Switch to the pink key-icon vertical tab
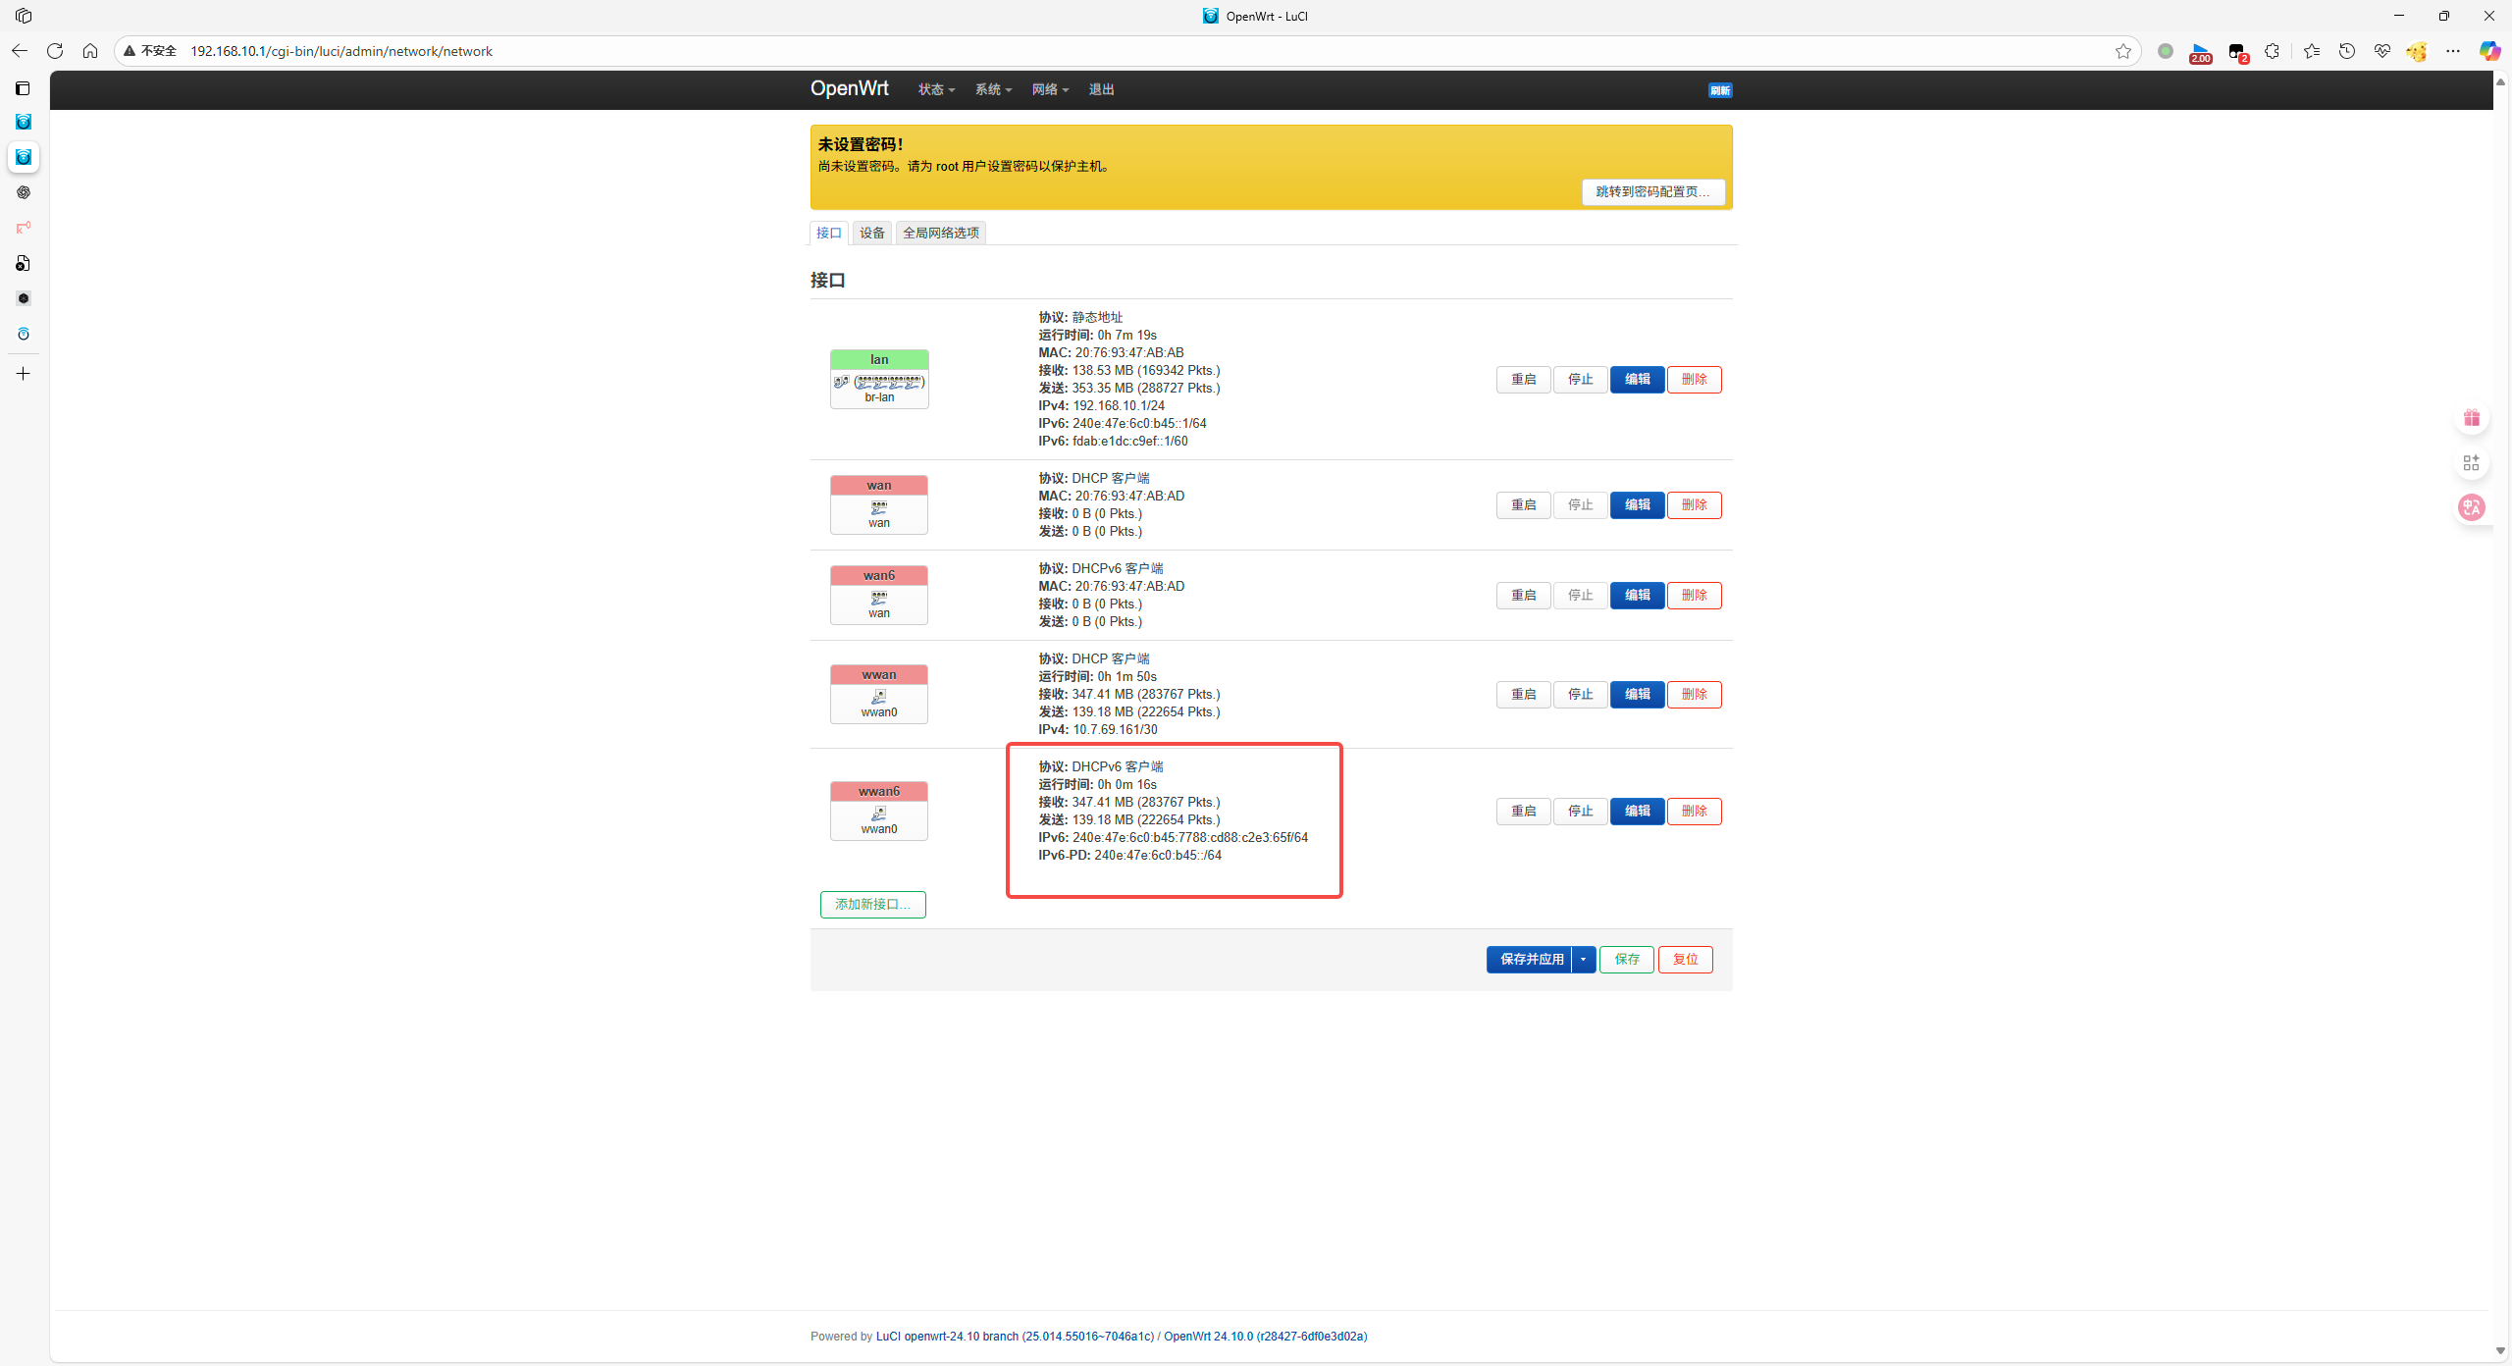Image resolution: width=2512 pixels, height=1366 pixels. pyautogui.click(x=24, y=228)
